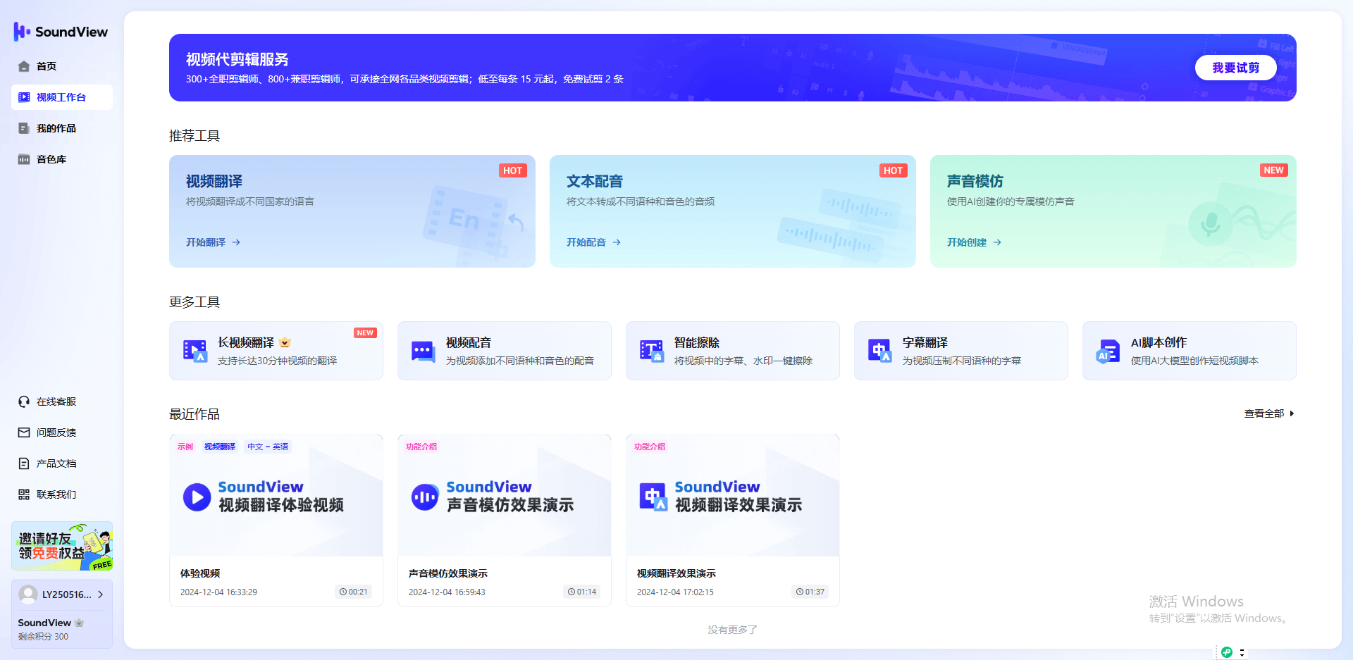Click 功能介绍 tag on 声音模仿效果演示
This screenshot has height=660, width=1353.
click(421, 447)
